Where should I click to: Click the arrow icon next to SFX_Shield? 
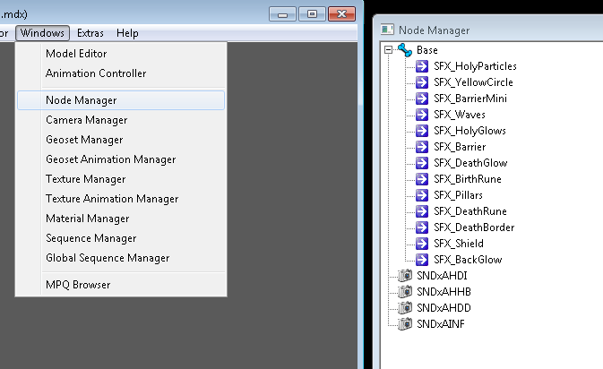point(422,244)
